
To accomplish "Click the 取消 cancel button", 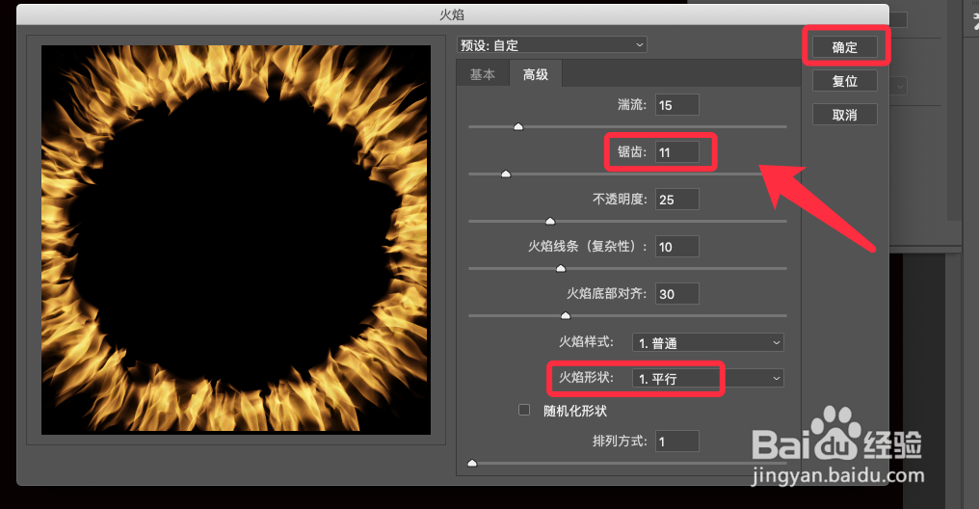I will (845, 115).
